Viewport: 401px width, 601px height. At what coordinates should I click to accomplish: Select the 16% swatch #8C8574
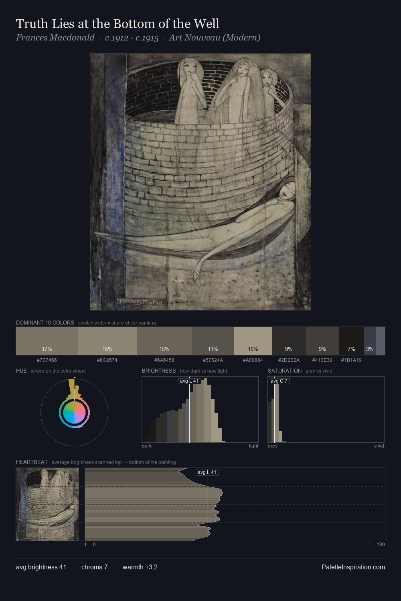107,341
